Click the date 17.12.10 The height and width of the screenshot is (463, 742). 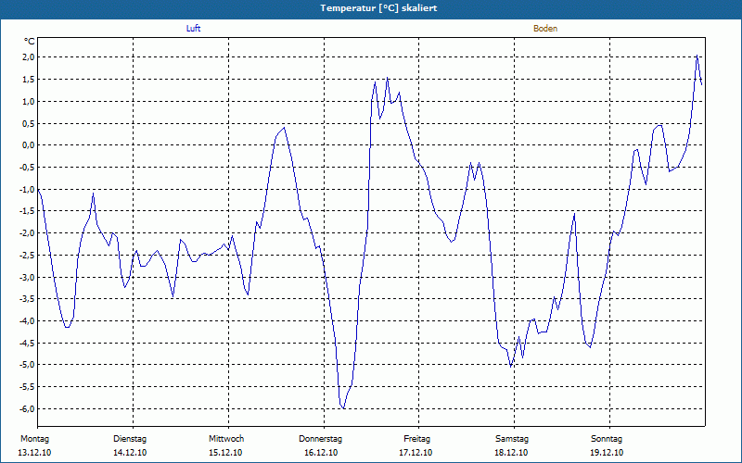[416, 453]
